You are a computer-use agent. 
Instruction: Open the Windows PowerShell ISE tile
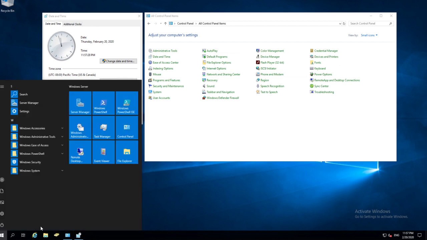click(x=127, y=103)
